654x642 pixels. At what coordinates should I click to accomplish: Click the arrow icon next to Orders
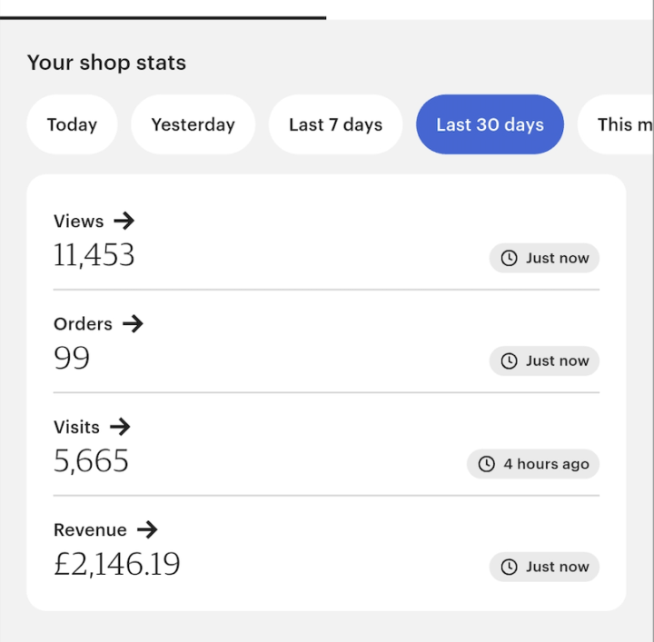pyautogui.click(x=133, y=323)
